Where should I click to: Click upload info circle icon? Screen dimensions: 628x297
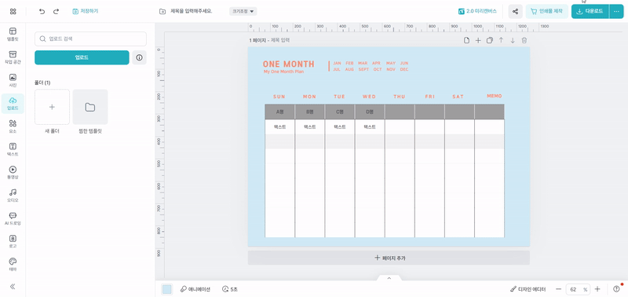tap(140, 57)
